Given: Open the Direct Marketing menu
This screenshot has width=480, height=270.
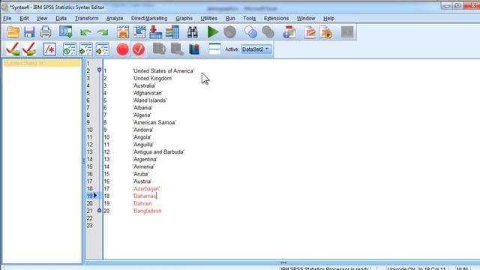Looking at the screenshot, I should click(x=149, y=18).
